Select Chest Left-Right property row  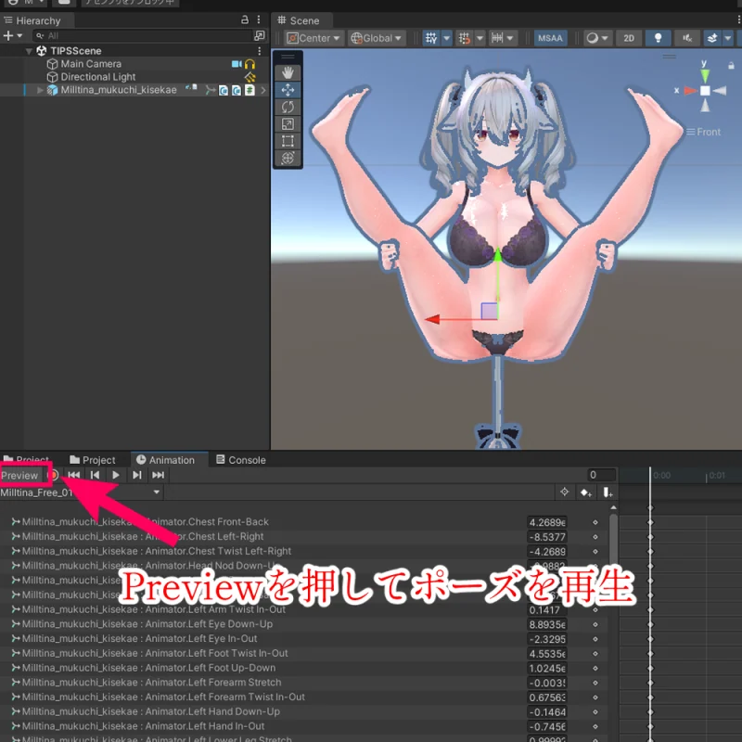pos(305,537)
